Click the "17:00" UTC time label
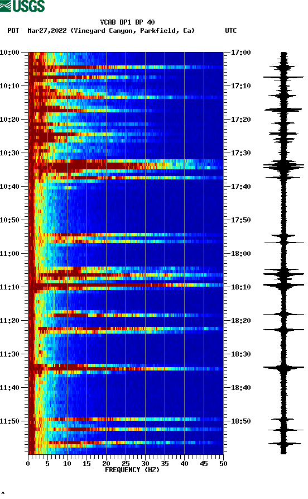The width and height of the screenshot is (308, 499). click(x=241, y=52)
